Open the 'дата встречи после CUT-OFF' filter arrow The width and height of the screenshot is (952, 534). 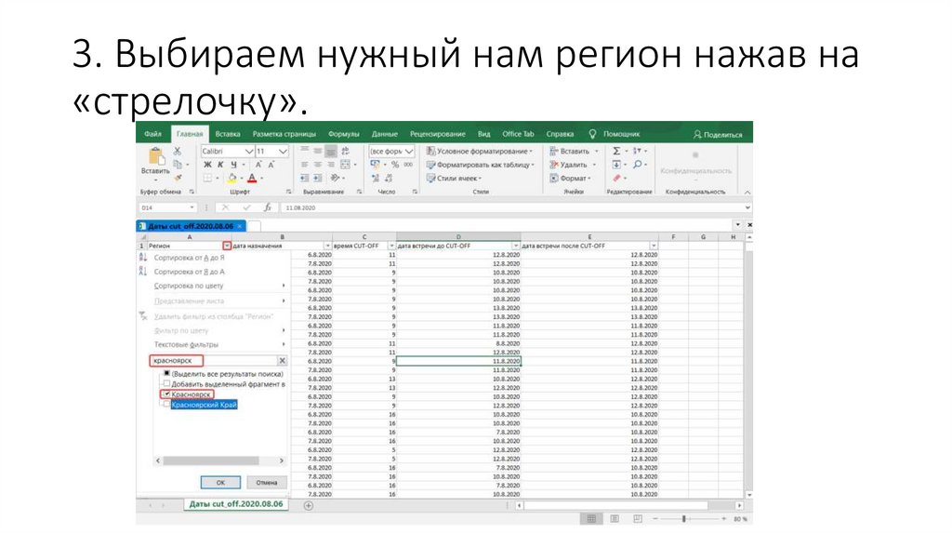[x=654, y=246]
